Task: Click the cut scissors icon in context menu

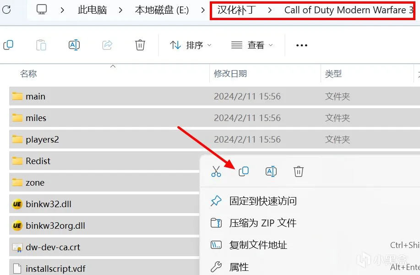Action: tap(216, 171)
